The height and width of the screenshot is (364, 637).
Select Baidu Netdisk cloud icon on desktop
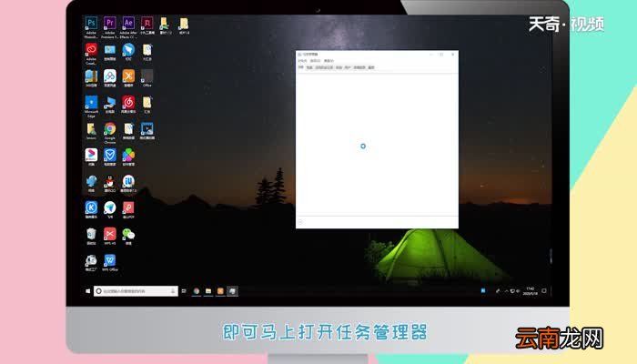[x=110, y=76]
